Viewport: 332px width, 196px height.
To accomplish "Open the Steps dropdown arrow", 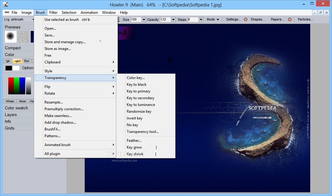I will tap(201, 20).
